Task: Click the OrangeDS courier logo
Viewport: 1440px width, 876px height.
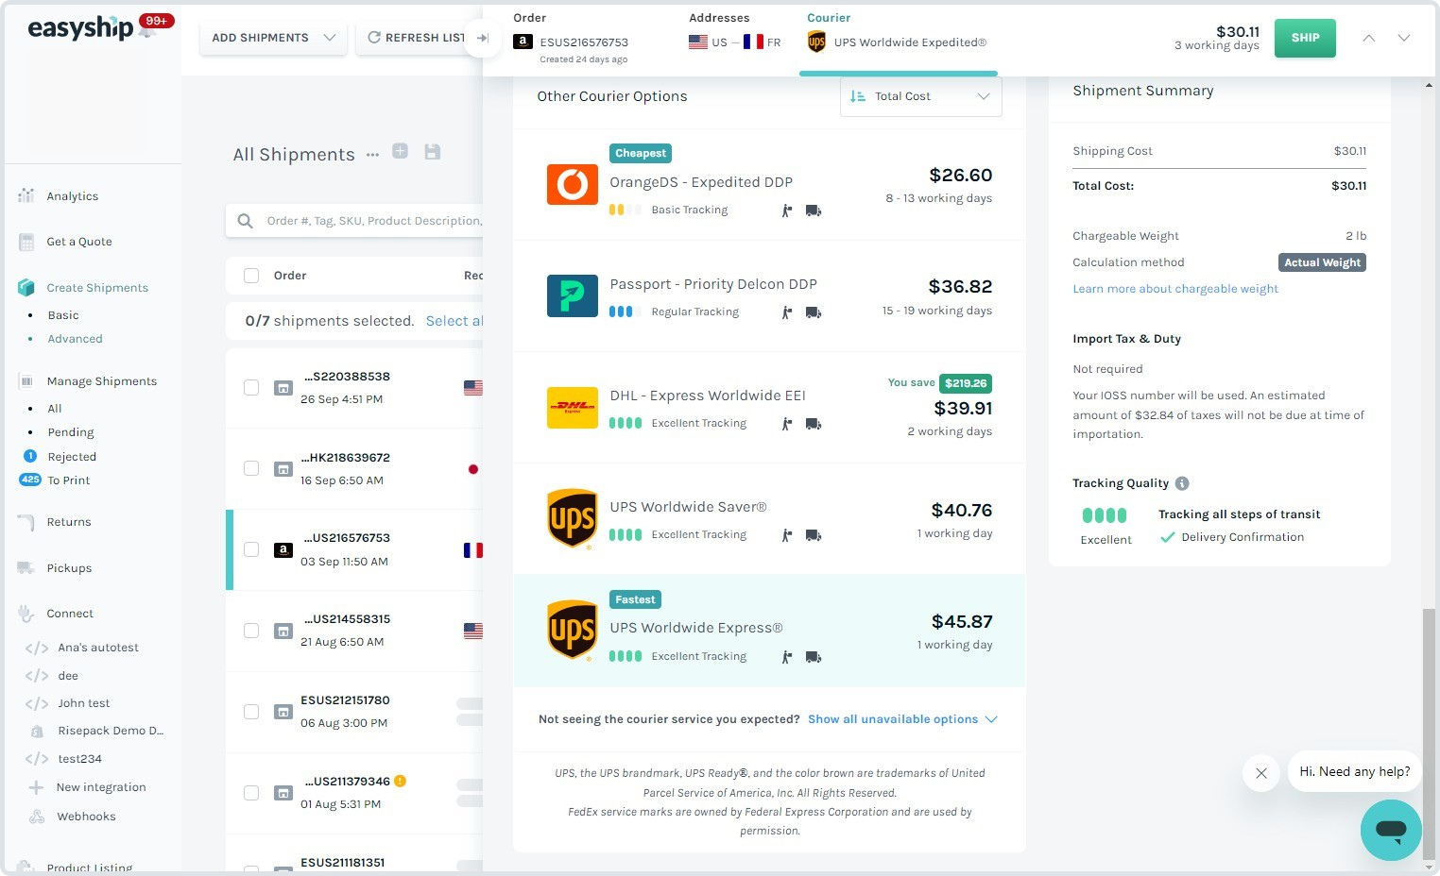Action: [x=573, y=184]
